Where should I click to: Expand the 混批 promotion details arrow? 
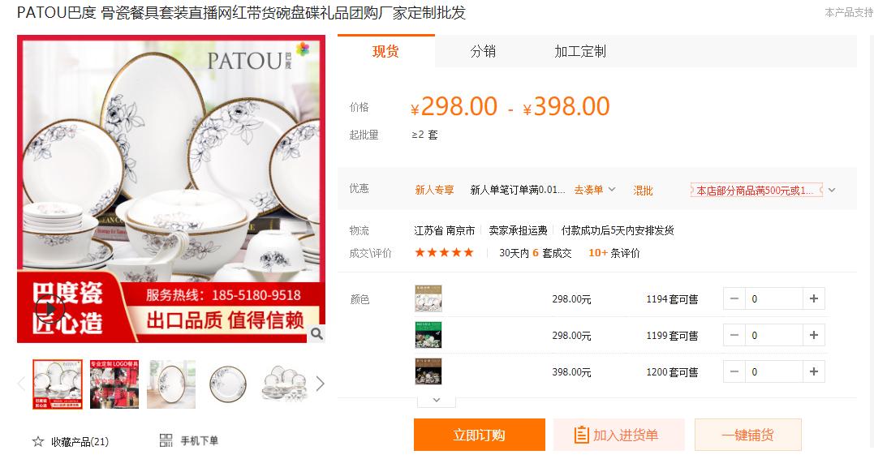click(832, 190)
